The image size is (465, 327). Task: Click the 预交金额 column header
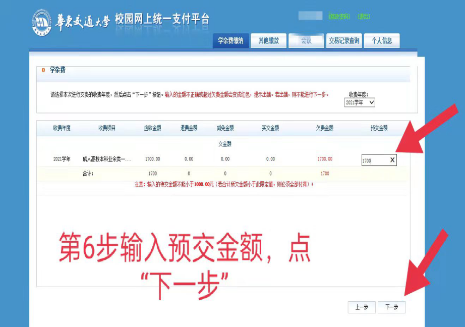pyautogui.click(x=379, y=128)
